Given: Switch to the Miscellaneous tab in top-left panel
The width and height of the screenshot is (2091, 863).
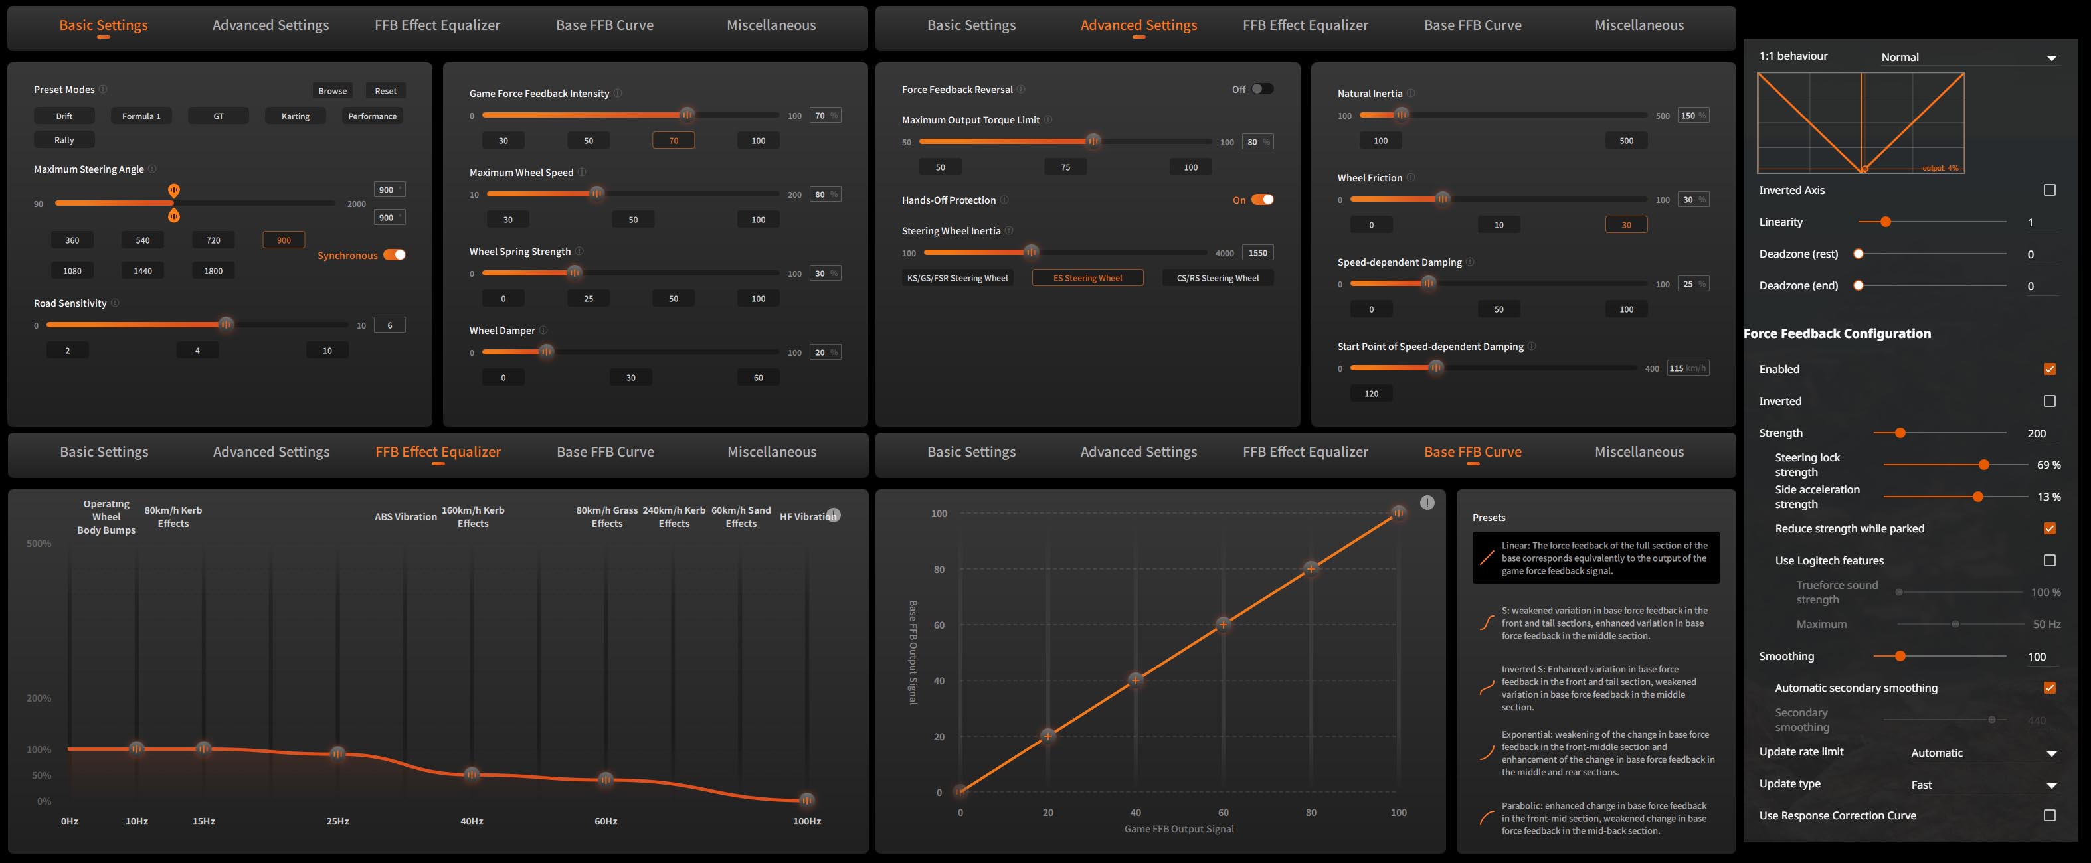Looking at the screenshot, I should tap(771, 25).
